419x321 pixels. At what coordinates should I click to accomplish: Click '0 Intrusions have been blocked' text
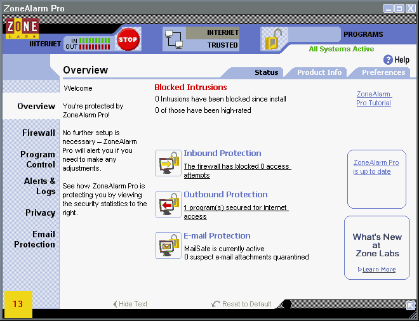pyautogui.click(x=220, y=99)
